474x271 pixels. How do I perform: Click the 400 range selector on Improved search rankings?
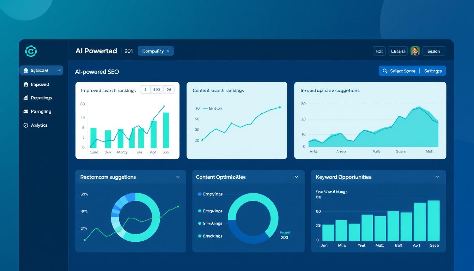[156, 89]
